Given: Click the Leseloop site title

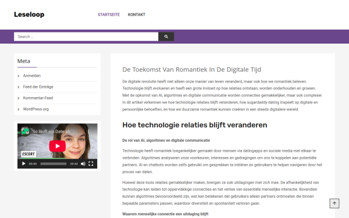Looking at the screenshot, I should pyautogui.click(x=29, y=15).
